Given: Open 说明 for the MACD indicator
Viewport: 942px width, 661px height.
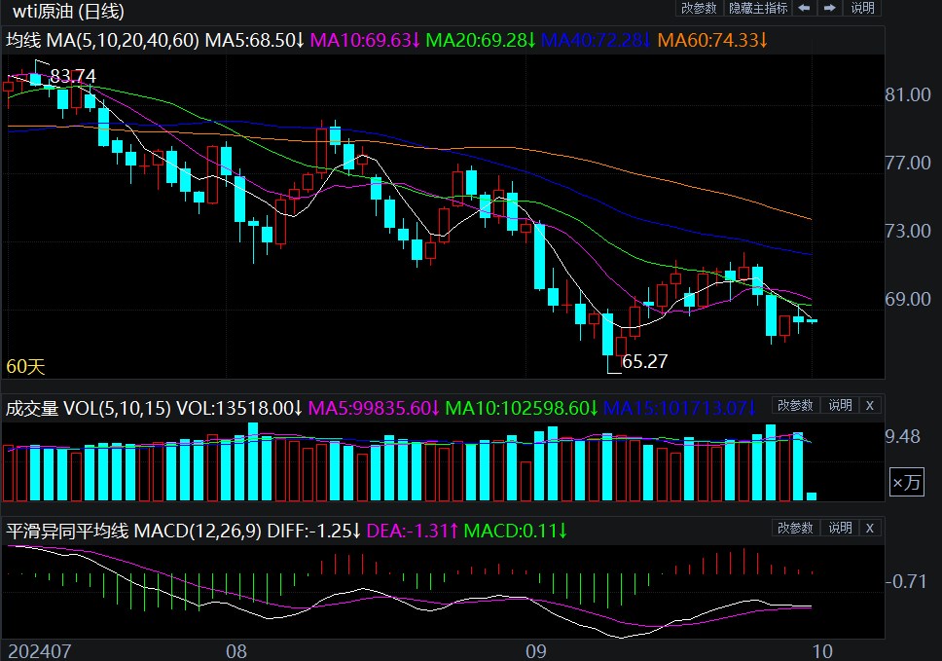Looking at the screenshot, I should point(839,528).
